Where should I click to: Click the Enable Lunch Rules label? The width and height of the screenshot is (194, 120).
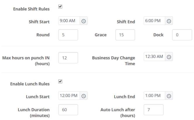(x=30, y=84)
